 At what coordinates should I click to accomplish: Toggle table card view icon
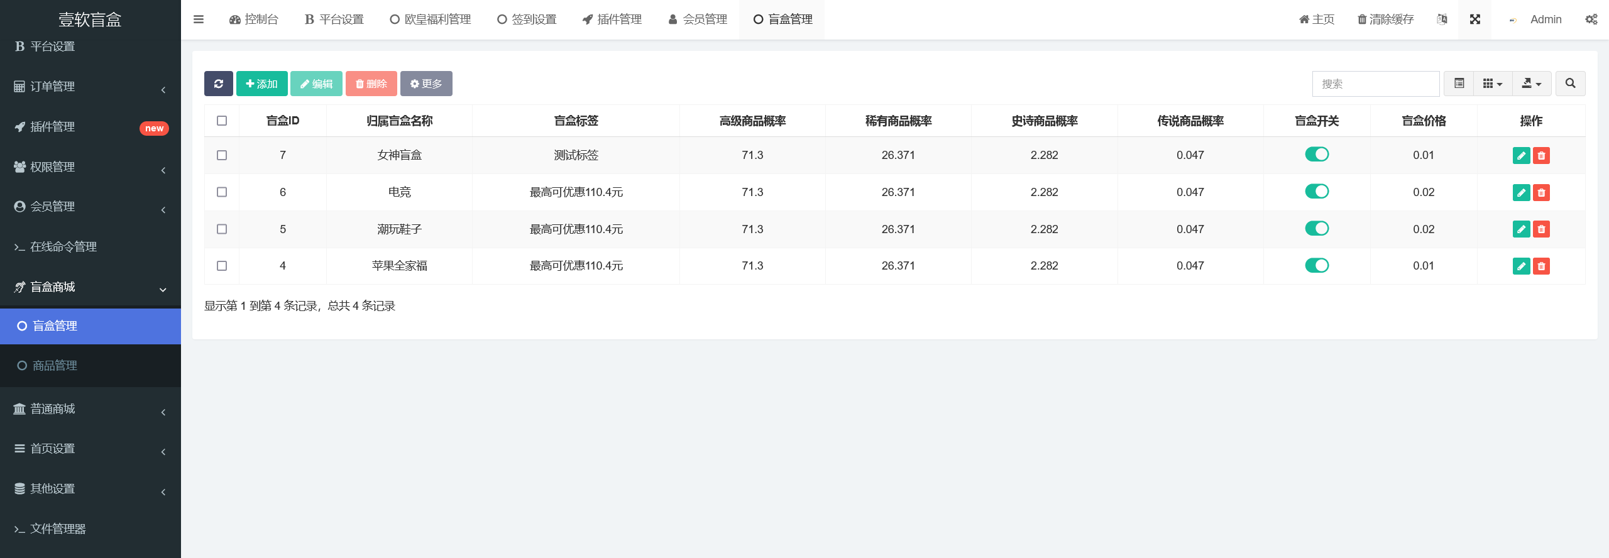[1459, 84]
